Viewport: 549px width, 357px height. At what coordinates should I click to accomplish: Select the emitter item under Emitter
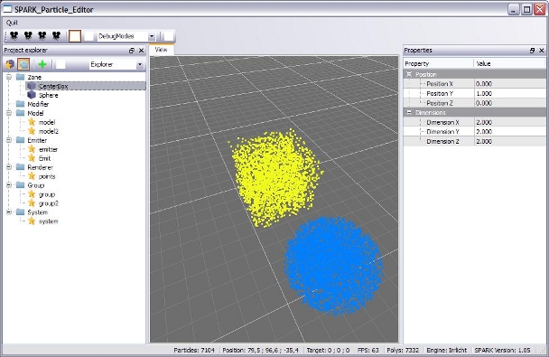[x=49, y=149]
